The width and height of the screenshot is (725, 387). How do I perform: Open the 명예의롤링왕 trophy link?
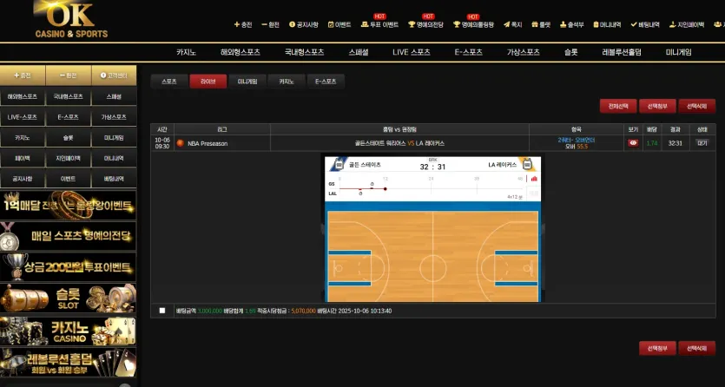click(x=473, y=25)
